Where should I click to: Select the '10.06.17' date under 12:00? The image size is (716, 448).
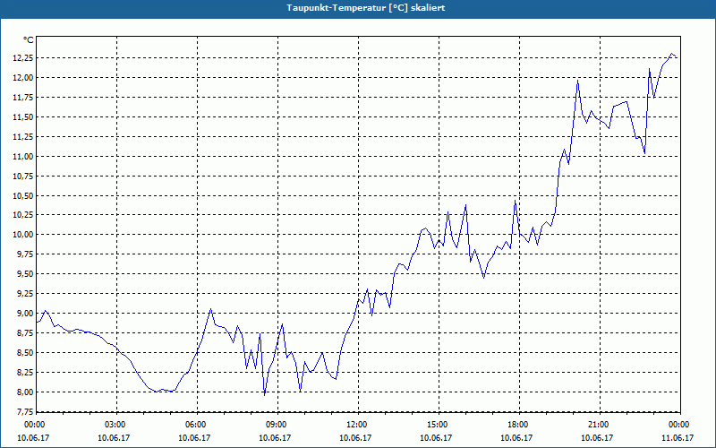(x=355, y=437)
